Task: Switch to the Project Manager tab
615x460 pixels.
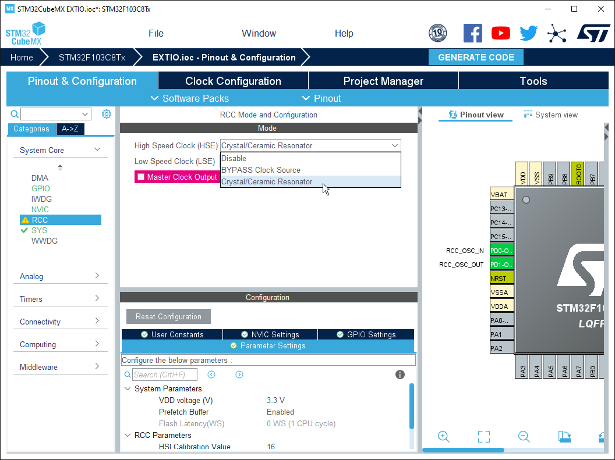Action: click(383, 81)
